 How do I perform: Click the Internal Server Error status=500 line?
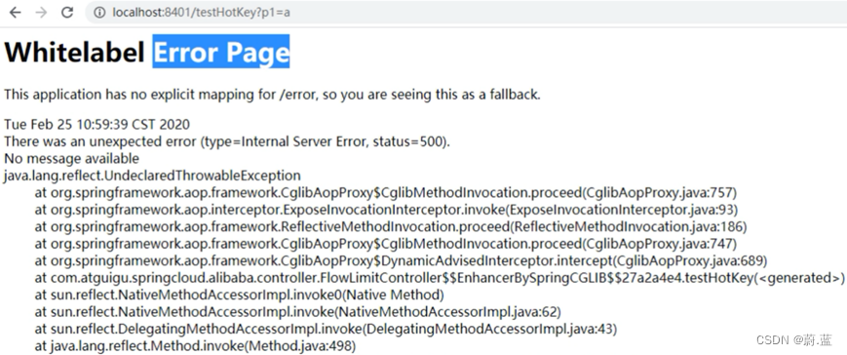227,141
